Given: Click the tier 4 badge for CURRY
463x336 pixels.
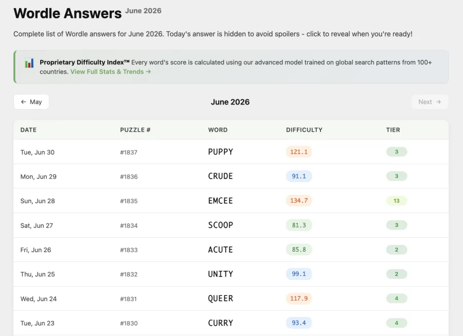Looking at the screenshot, I should click(x=397, y=323).
